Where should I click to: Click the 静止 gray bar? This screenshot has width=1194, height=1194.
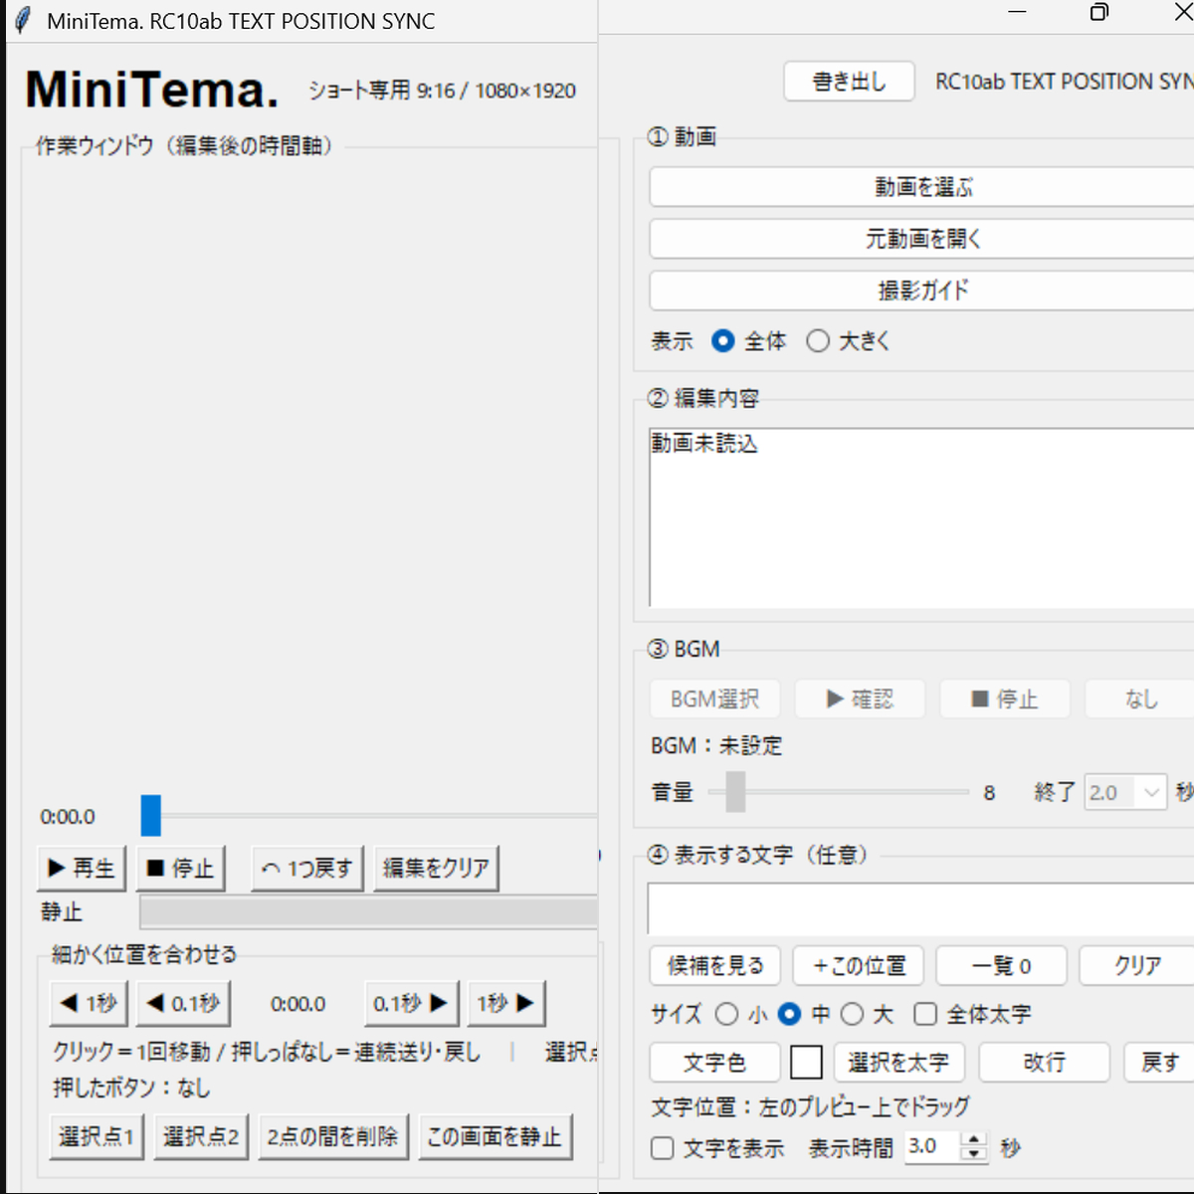[368, 912]
